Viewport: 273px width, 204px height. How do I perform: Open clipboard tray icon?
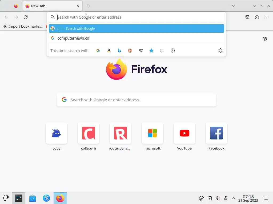click(x=210, y=198)
